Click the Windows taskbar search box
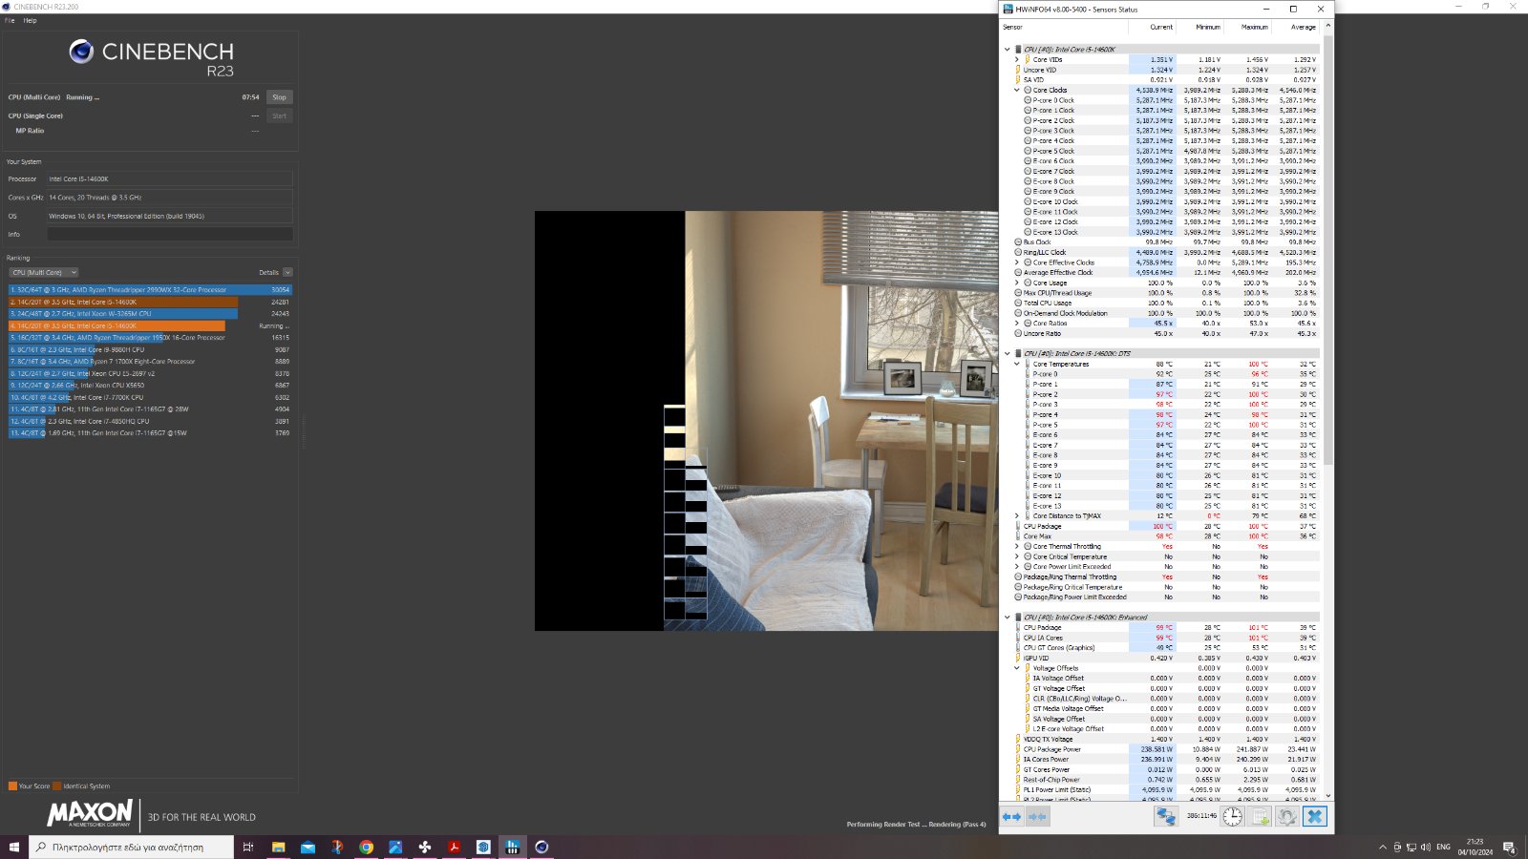The image size is (1528, 859). pyautogui.click(x=131, y=847)
